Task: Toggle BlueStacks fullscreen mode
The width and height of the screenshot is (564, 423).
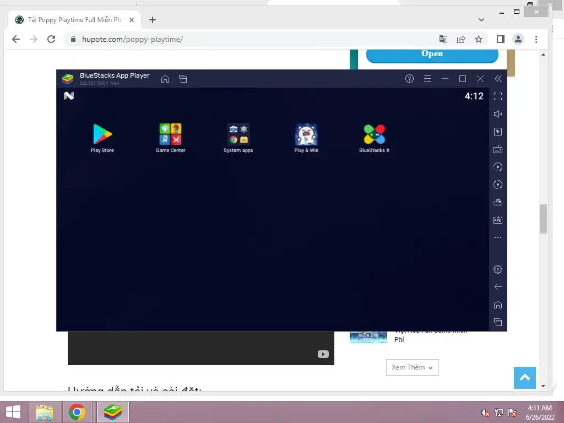Action: click(498, 96)
